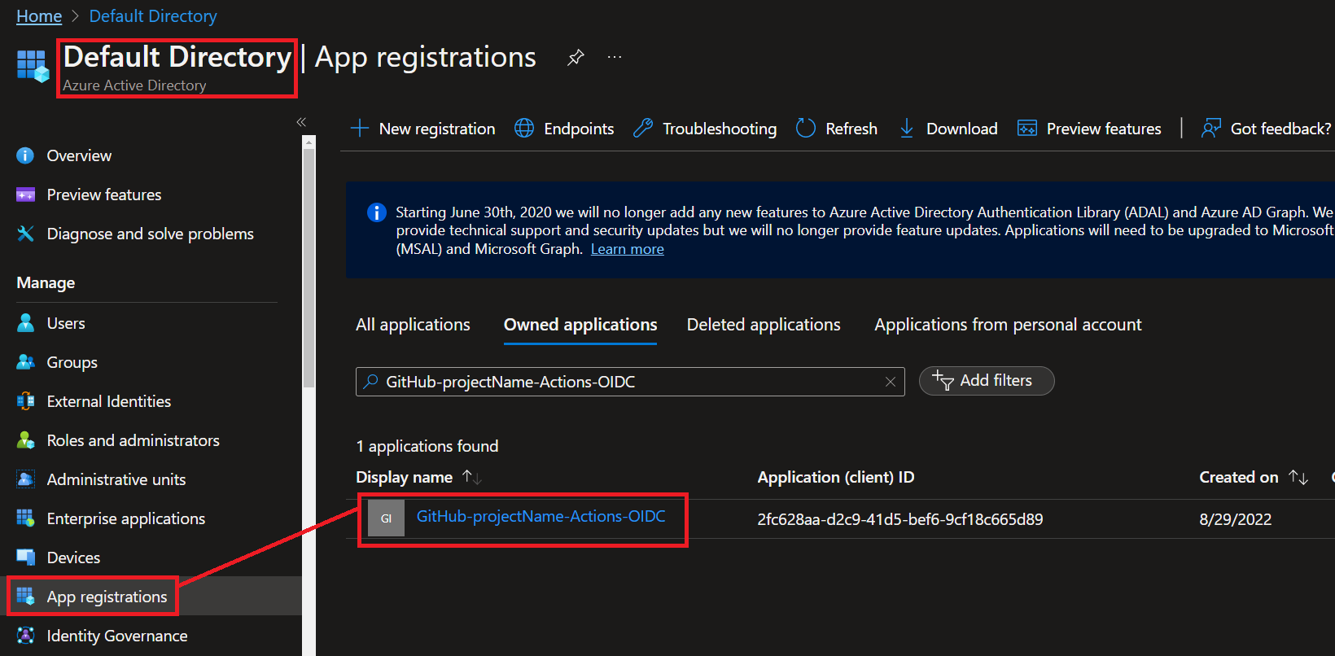Screen dimensions: 1335x656
Task: Open External Identities in the sidebar
Action: pos(109,401)
